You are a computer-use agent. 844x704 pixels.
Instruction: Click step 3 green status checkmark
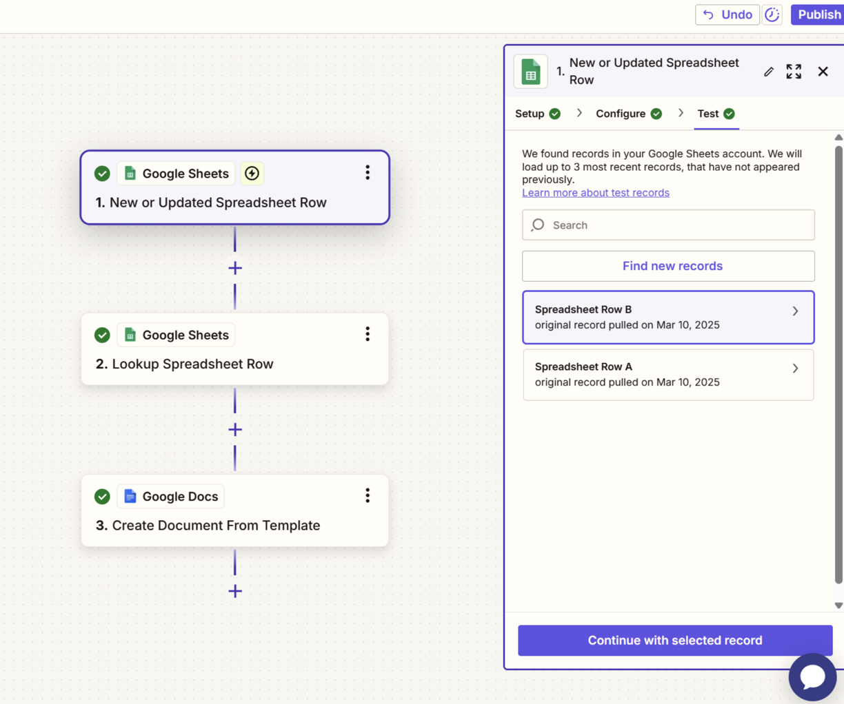pyautogui.click(x=102, y=496)
